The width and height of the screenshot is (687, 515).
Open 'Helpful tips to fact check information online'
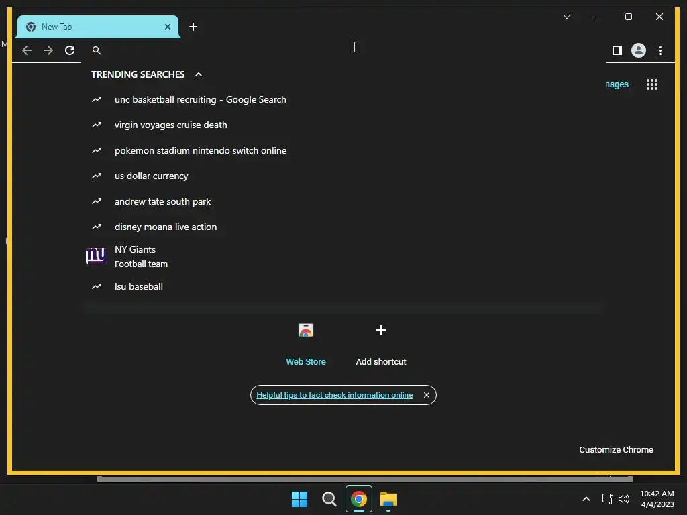[x=335, y=395]
